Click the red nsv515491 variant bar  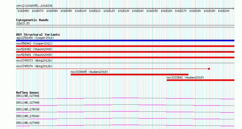125,57
